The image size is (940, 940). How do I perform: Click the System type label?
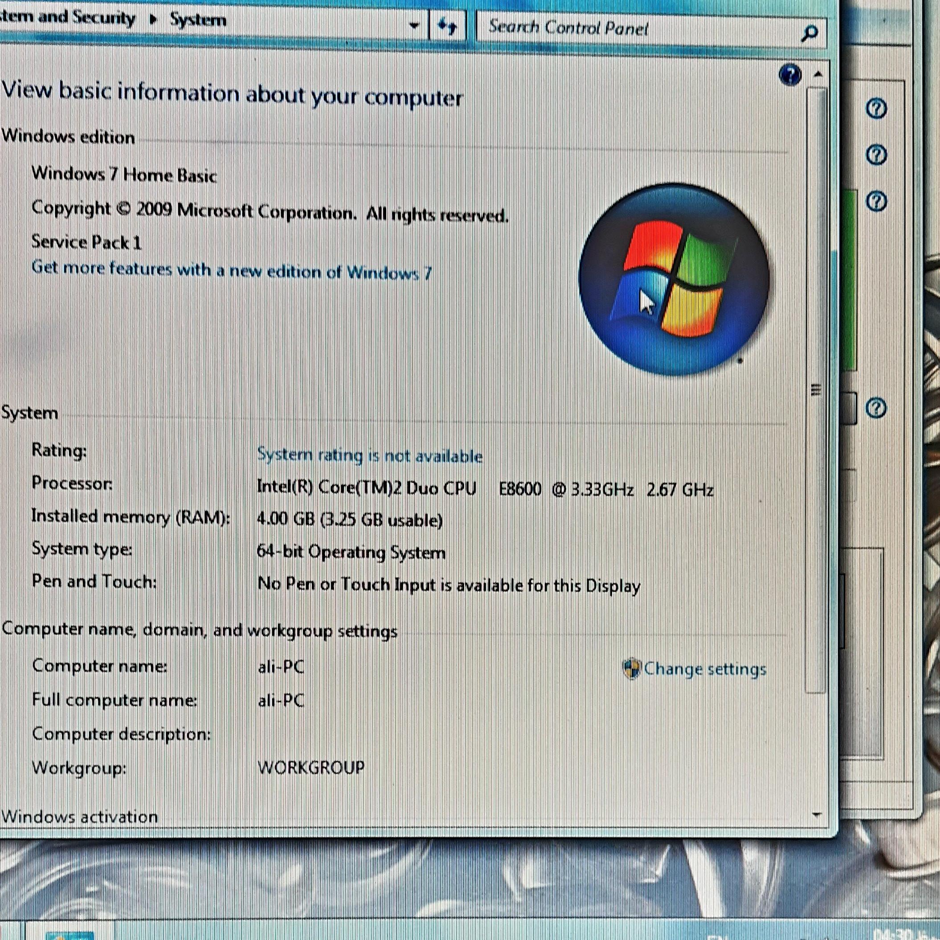click(82, 549)
